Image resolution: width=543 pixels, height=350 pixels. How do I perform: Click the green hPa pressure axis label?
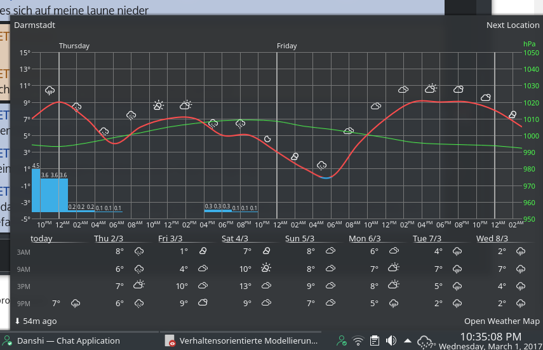click(529, 44)
